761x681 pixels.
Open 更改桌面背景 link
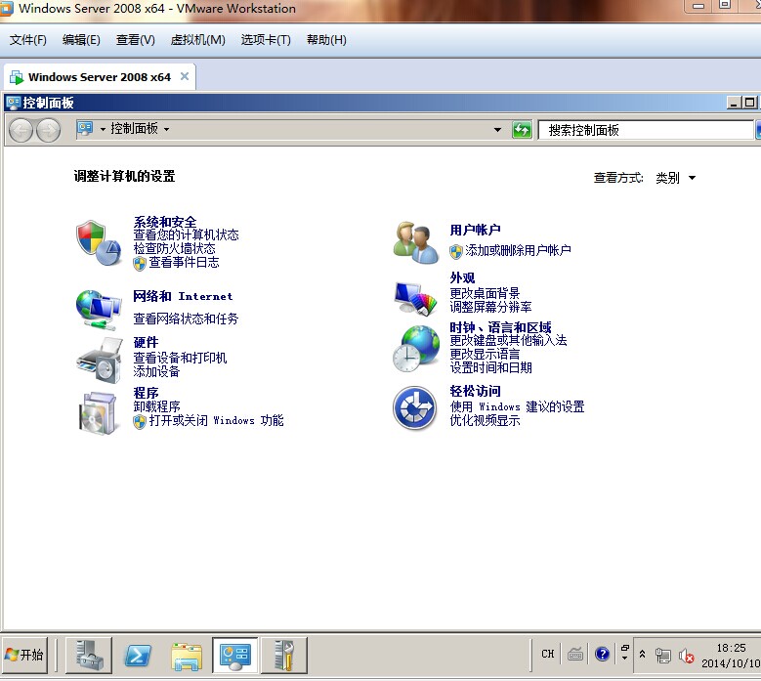point(485,293)
